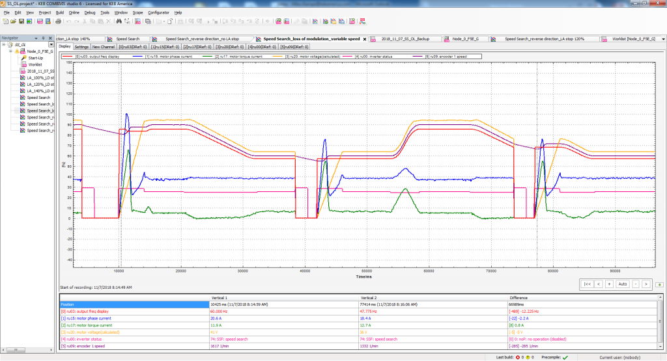
Task: Click the Start-Up wizard wand icon
Action: click(x=24, y=58)
